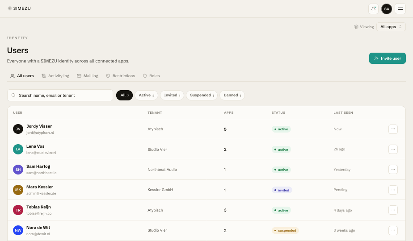Click the JV avatar of Jordy Visser

pyautogui.click(x=18, y=129)
